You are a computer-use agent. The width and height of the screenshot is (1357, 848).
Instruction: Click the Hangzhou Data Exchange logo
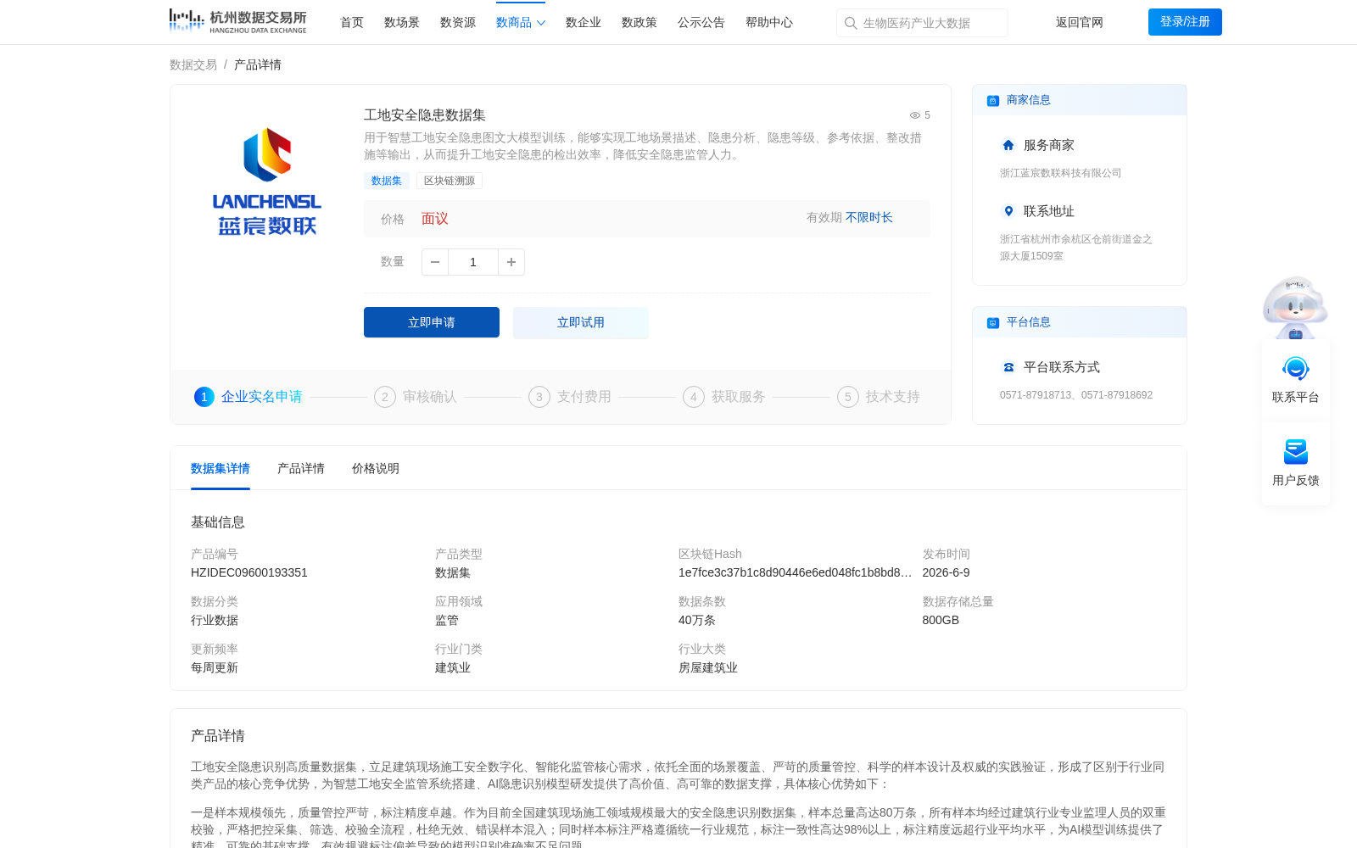coord(237,21)
